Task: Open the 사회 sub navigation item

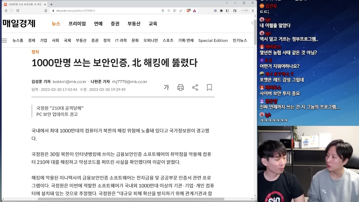Action: point(55,40)
